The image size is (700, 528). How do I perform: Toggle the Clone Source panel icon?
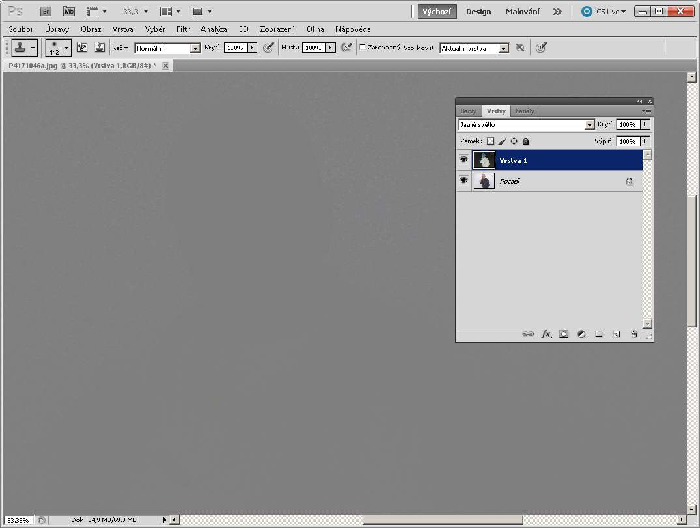(100, 48)
